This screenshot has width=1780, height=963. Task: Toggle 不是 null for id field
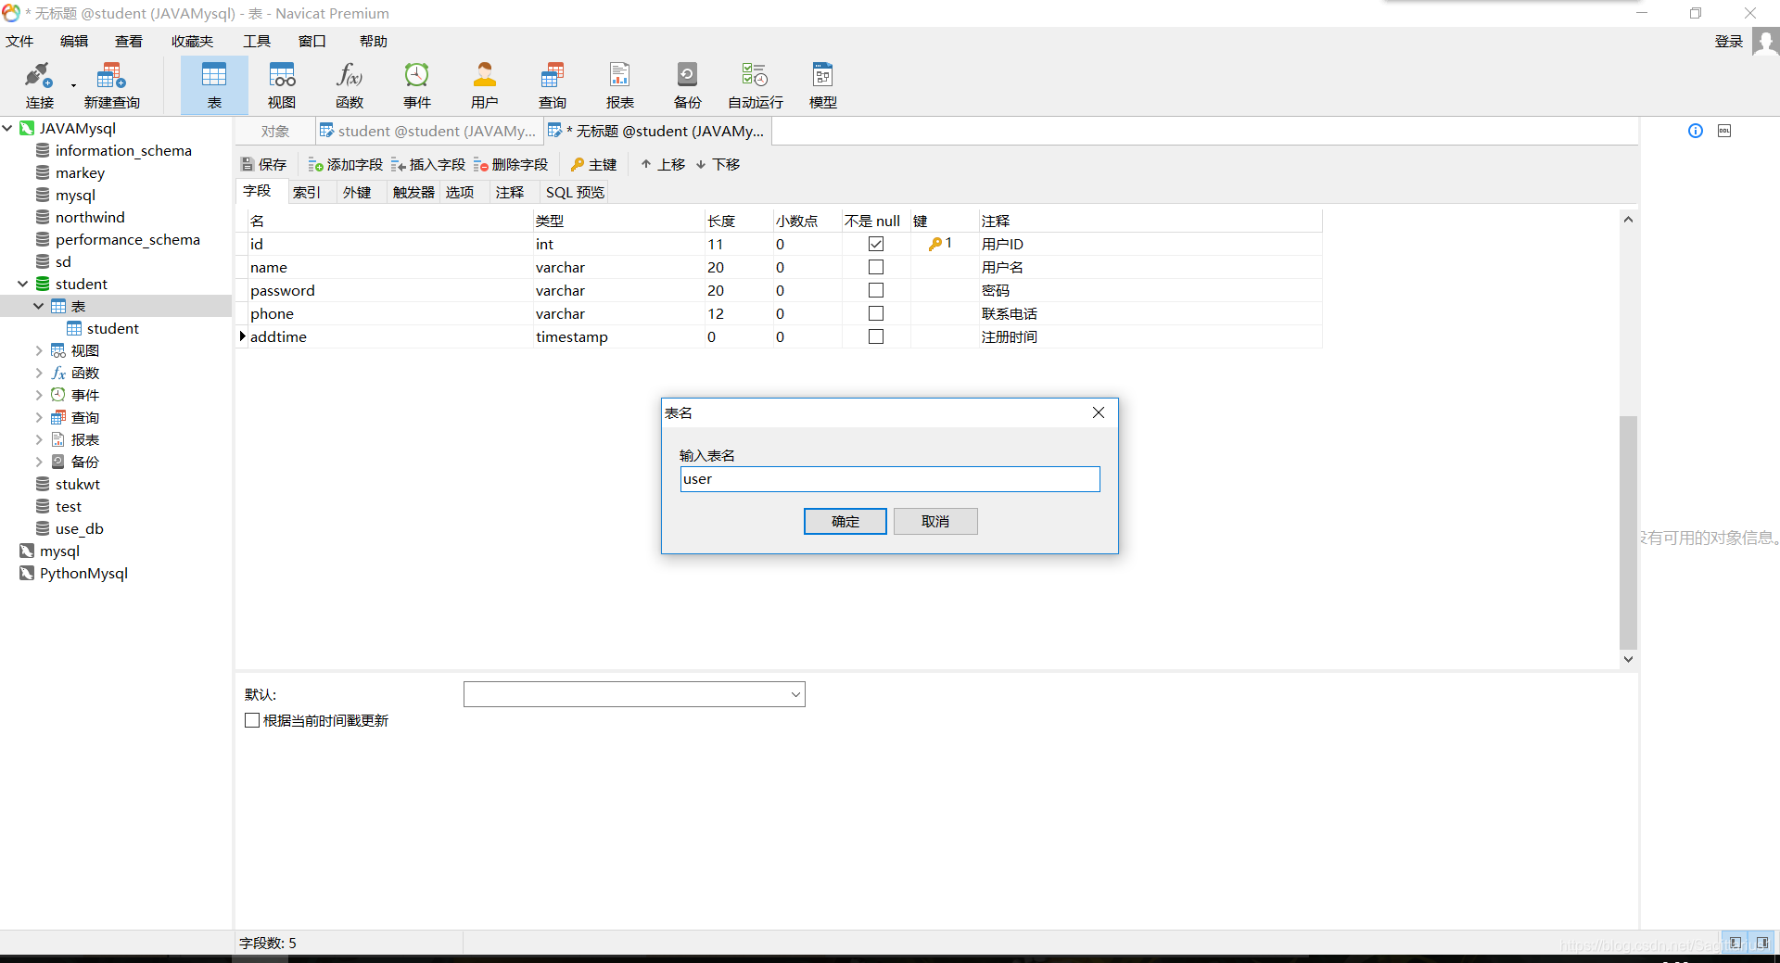pyautogui.click(x=876, y=244)
